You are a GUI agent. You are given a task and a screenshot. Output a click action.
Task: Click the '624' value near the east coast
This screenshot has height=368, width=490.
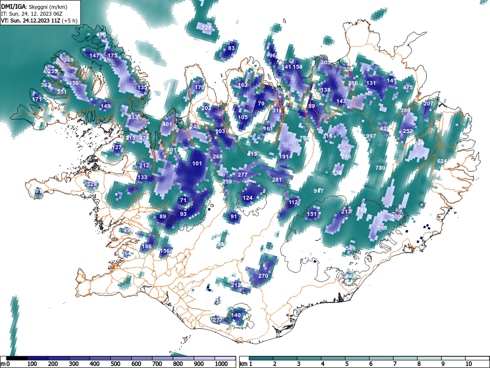click(442, 161)
